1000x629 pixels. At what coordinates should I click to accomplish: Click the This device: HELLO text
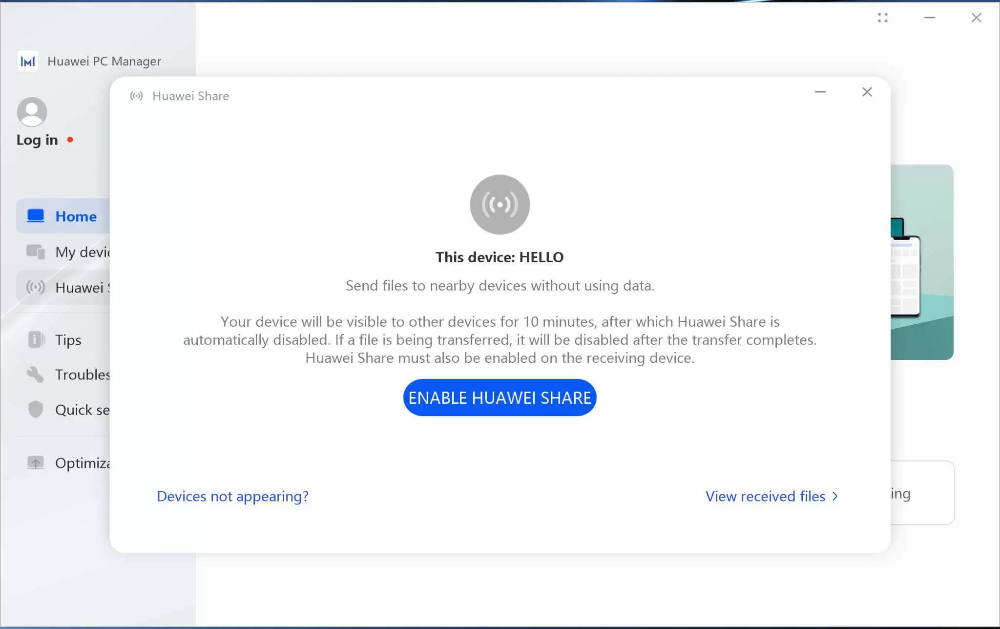(500, 257)
